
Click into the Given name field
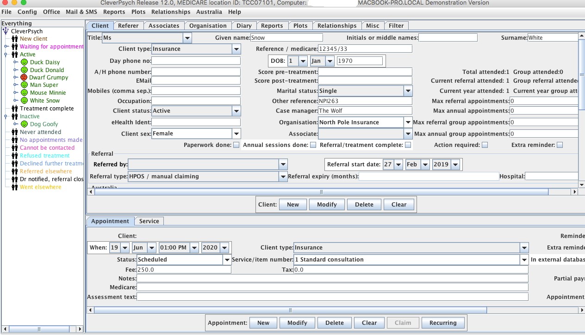pos(286,38)
